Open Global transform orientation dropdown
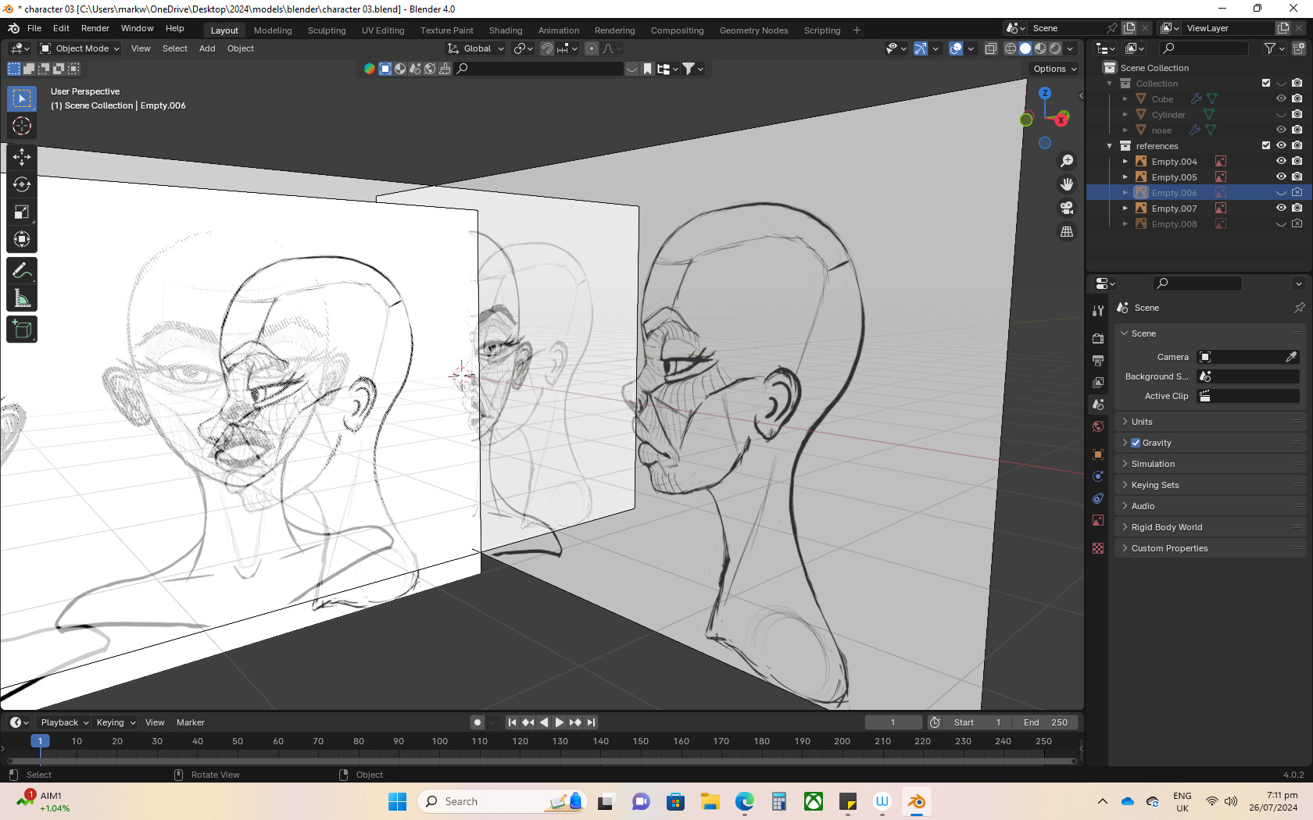The height and width of the screenshot is (820, 1313). (476, 48)
